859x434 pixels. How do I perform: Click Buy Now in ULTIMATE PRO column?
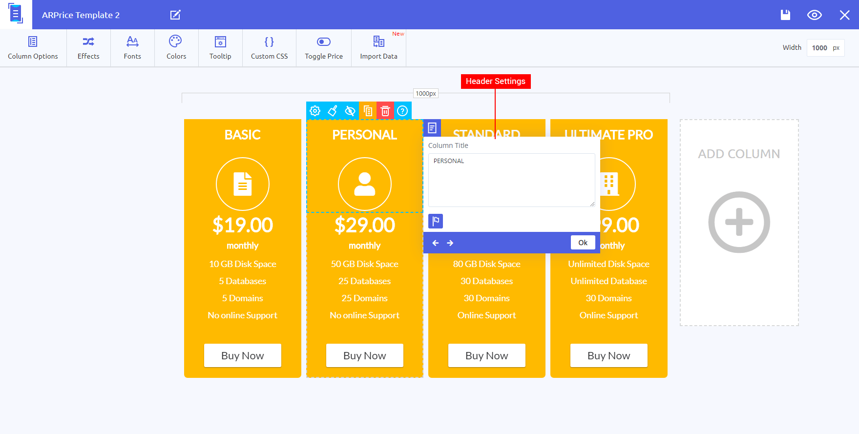(x=609, y=355)
